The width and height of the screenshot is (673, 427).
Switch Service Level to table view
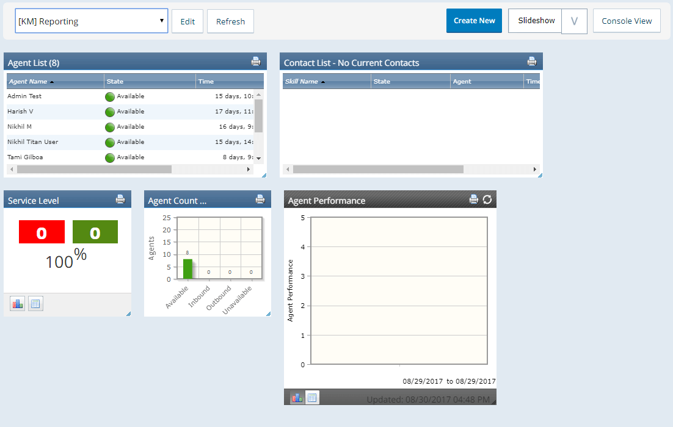(x=35, y=303)
